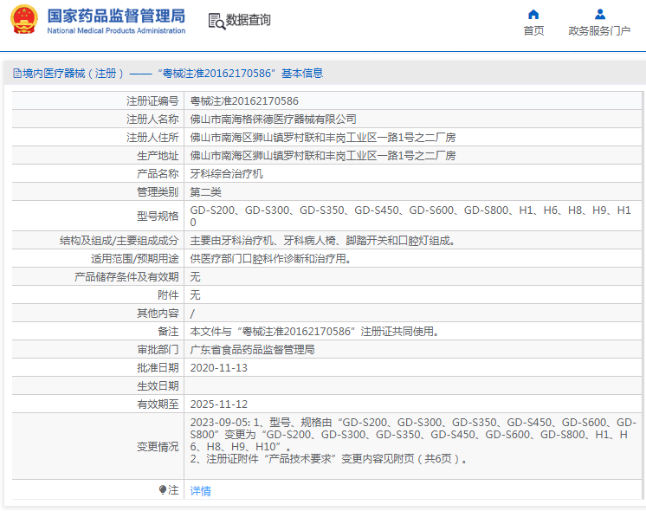646x511 pixels.
Task: Click National Medical Products Administration text
Action: [x=116, y=30]
